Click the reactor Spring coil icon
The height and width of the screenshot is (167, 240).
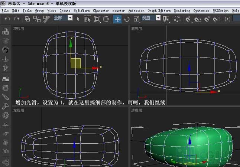[6, 88]
